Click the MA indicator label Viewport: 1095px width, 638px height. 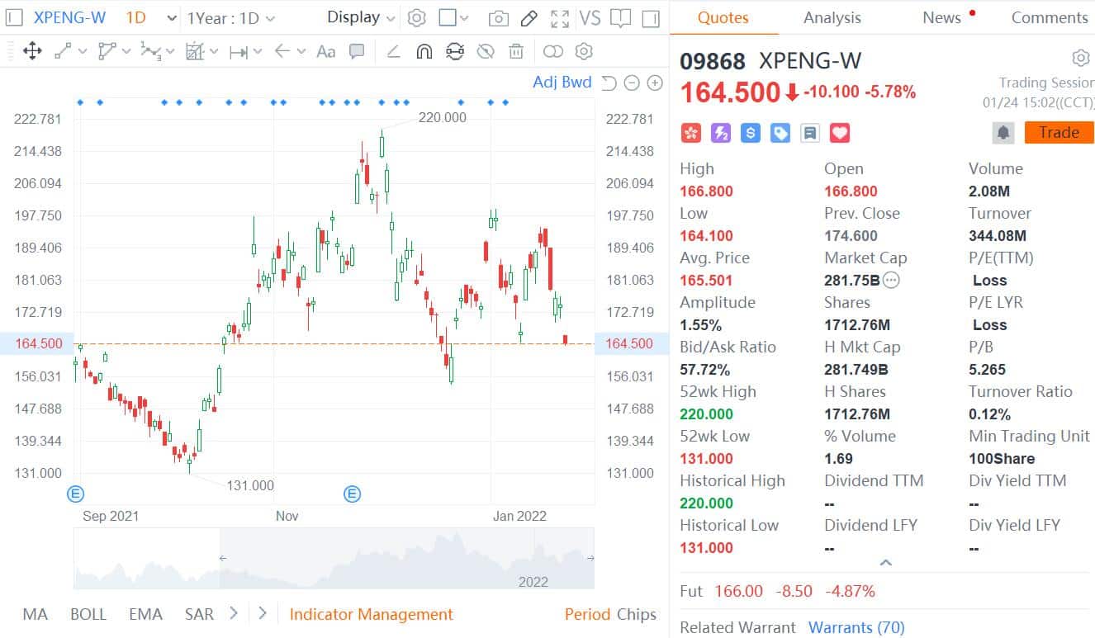35,614
